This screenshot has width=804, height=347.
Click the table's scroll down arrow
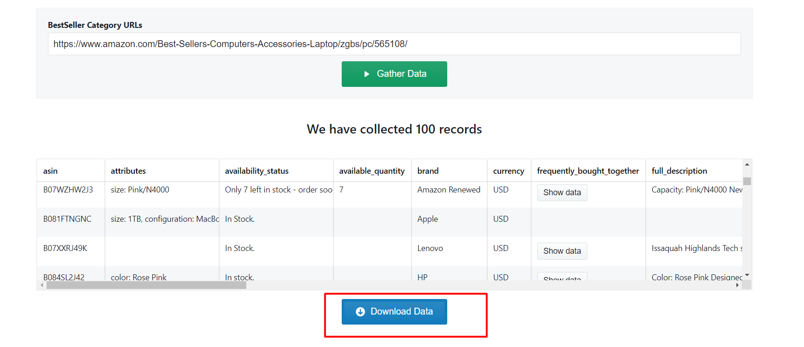pyautogui.click(x=747, y=275)
